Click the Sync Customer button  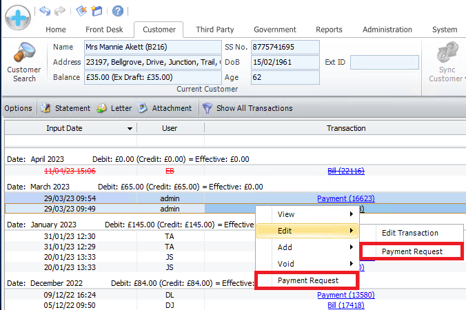pyautogui.click(x=445, y=62)
